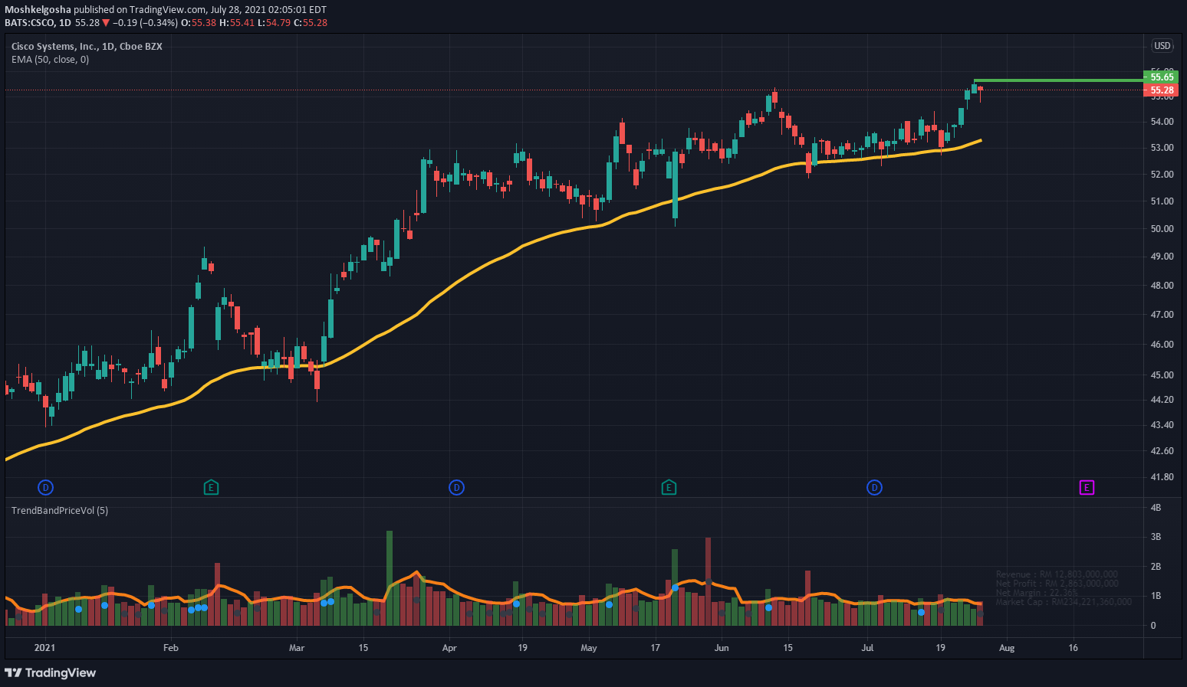The width and height of the screenshot is (1187, 687).
Task: Click the dividend D marker above the 2021 label
Action: click(46, 487)
